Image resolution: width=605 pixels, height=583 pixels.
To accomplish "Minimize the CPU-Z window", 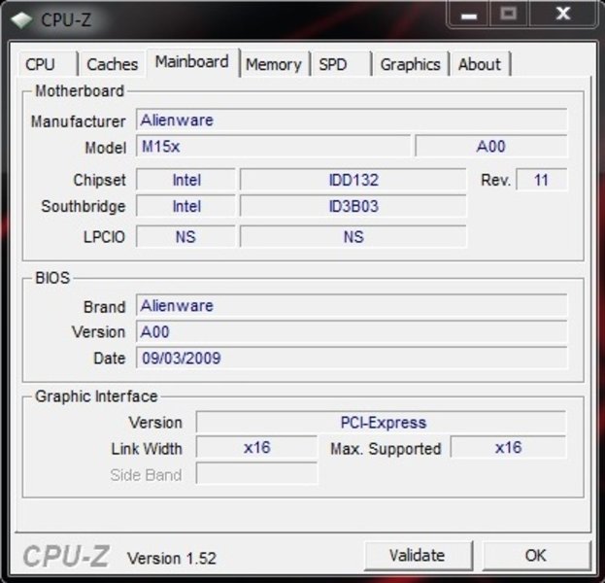I will point(469,15).
